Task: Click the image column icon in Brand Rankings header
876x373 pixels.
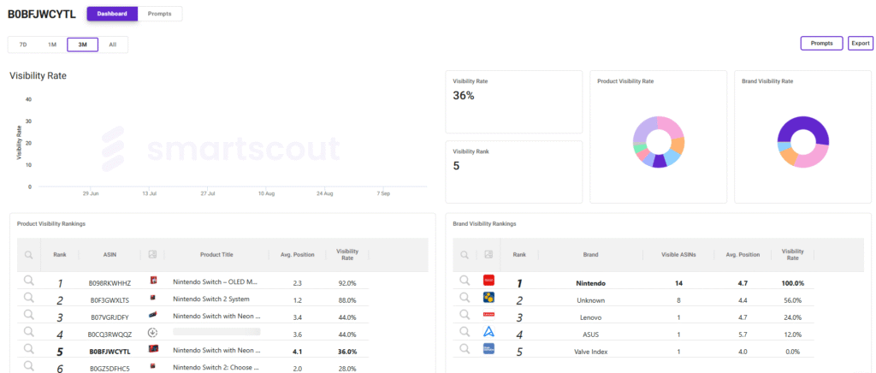Action: coord(488,254)
